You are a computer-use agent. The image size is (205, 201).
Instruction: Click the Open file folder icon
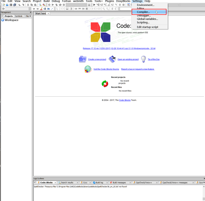coord(7,5)
